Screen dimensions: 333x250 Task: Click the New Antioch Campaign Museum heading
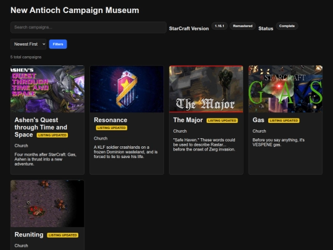pos(75,10)
